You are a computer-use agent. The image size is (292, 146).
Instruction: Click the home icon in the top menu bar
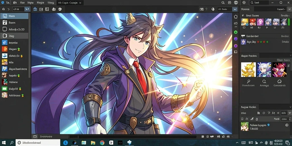pyautogui.click(x=15, y=3)
